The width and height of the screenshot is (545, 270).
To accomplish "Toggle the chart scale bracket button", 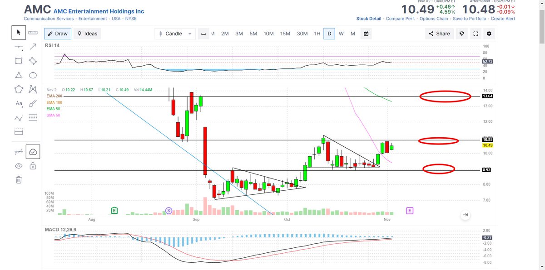I will 203,34.
